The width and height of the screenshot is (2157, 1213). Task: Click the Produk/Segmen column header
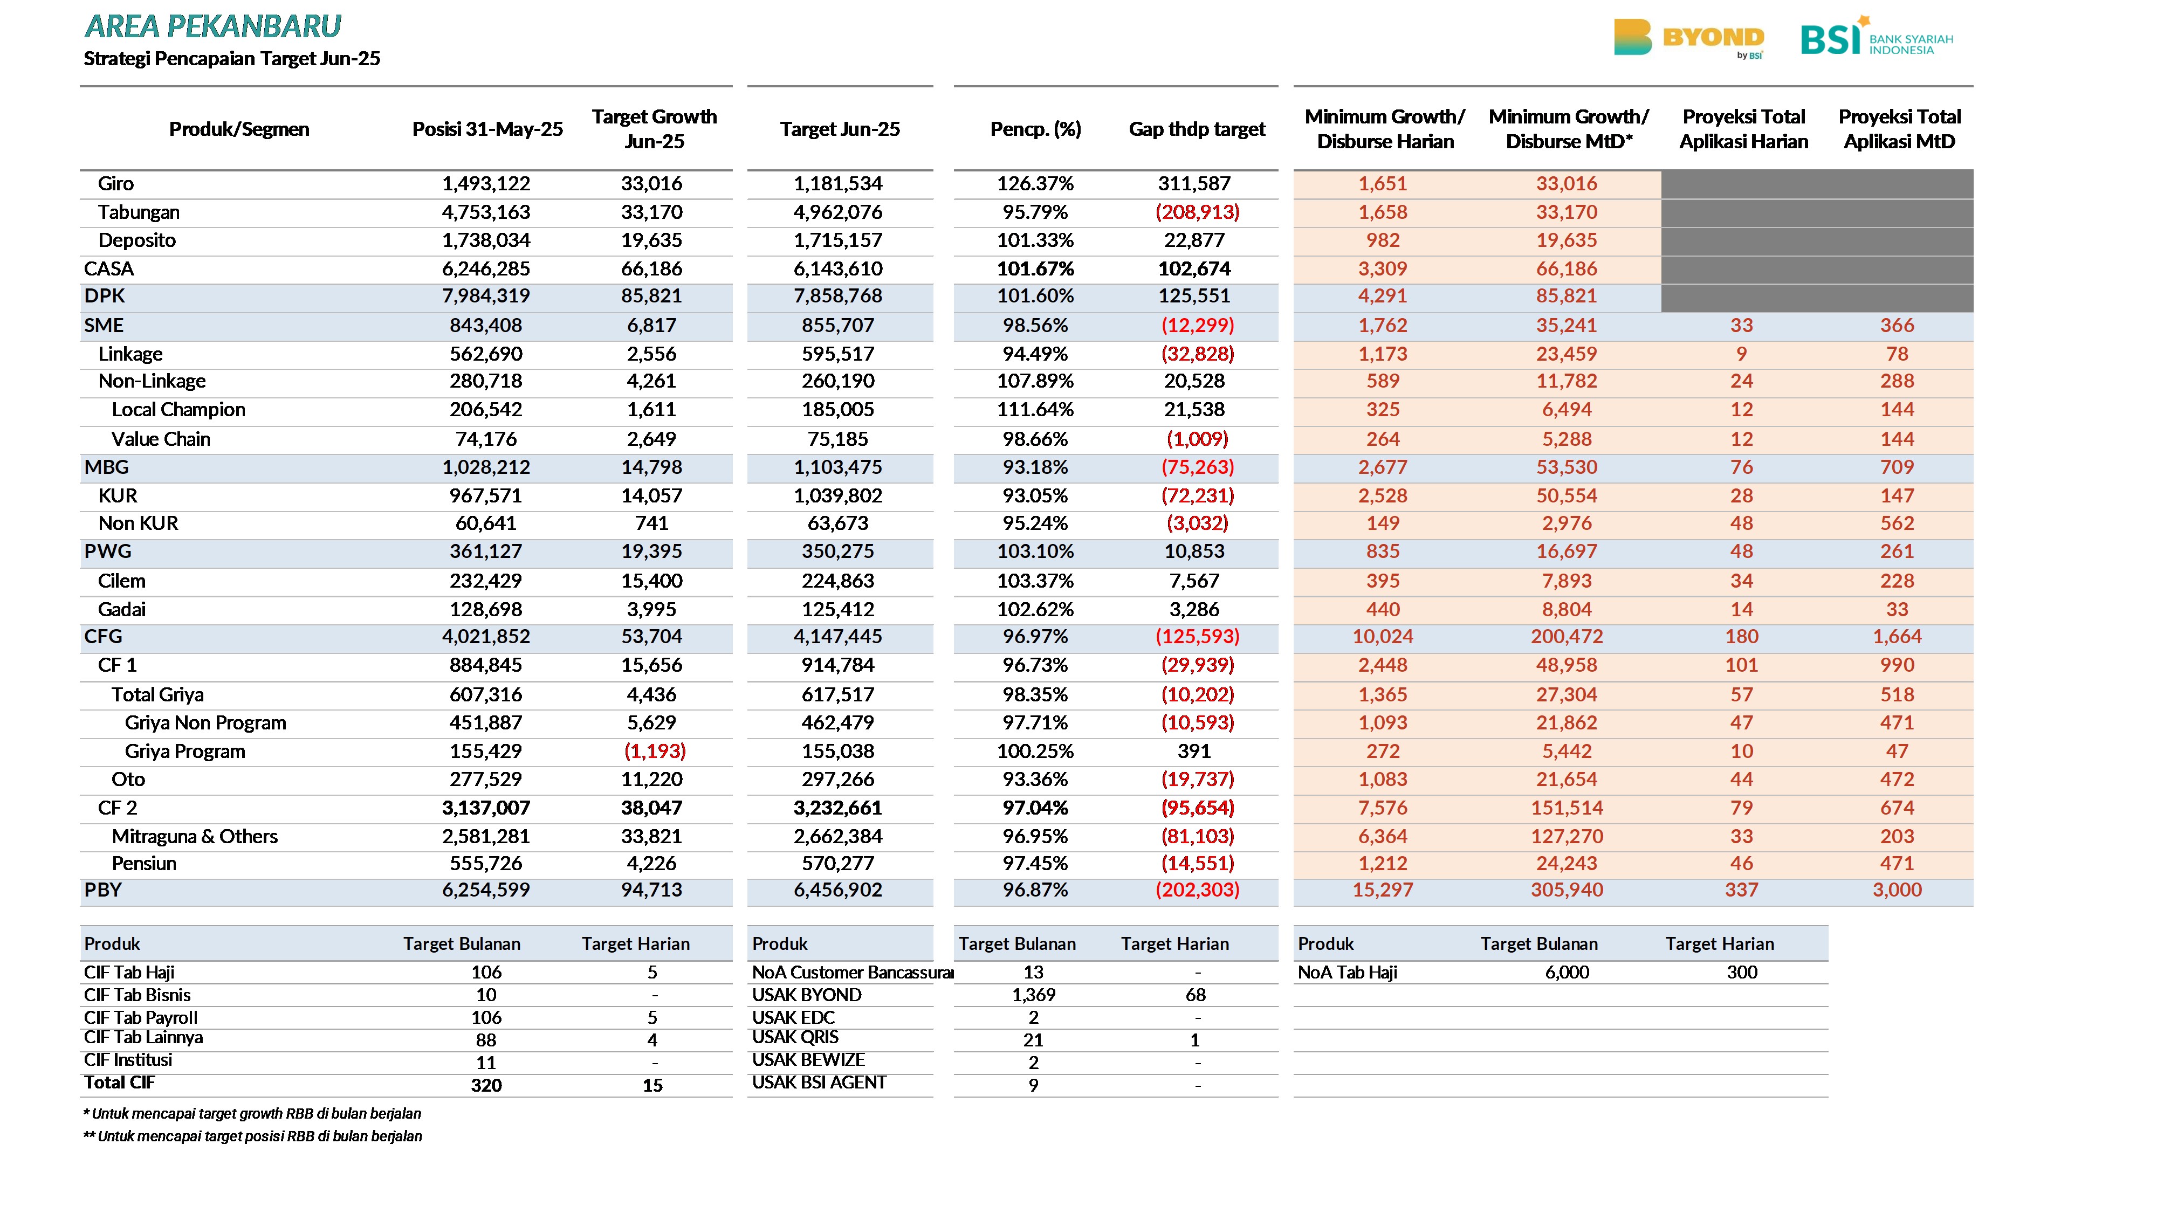(239, 129)
